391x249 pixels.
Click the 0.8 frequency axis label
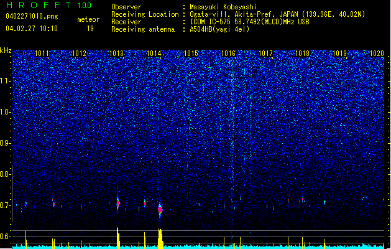5,174
